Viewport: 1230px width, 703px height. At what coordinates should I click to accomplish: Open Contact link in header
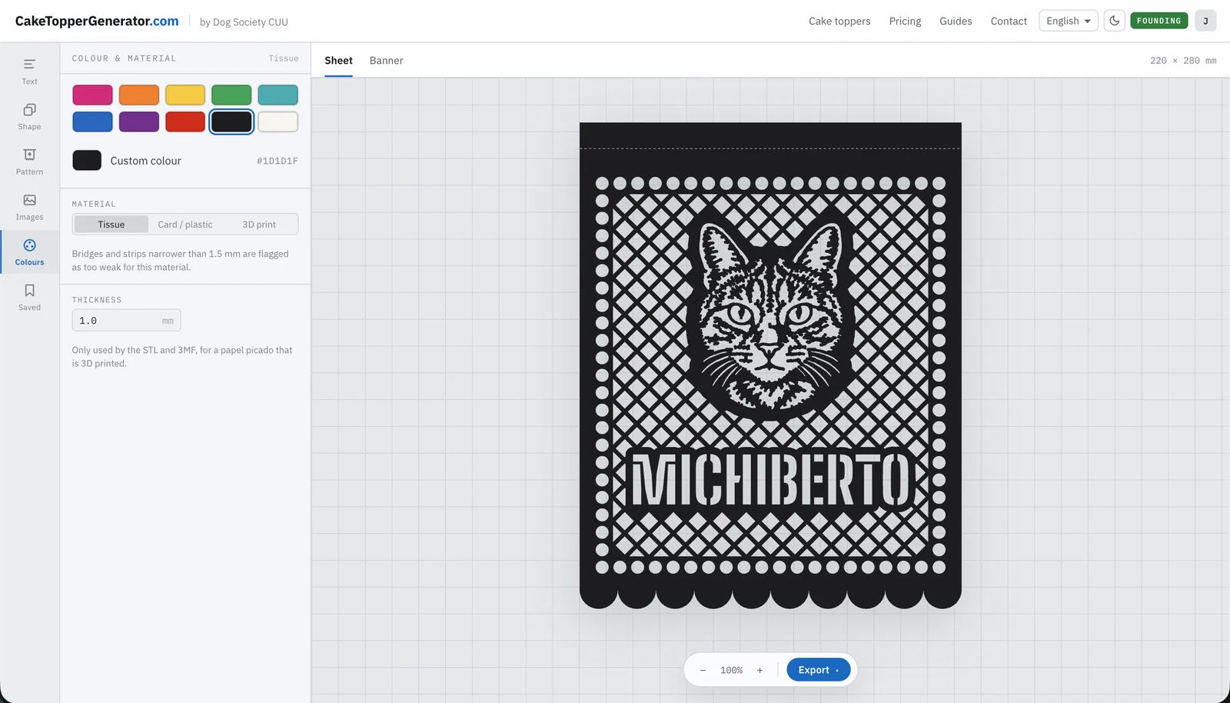pyautogui.click(x=1009, y=21)
